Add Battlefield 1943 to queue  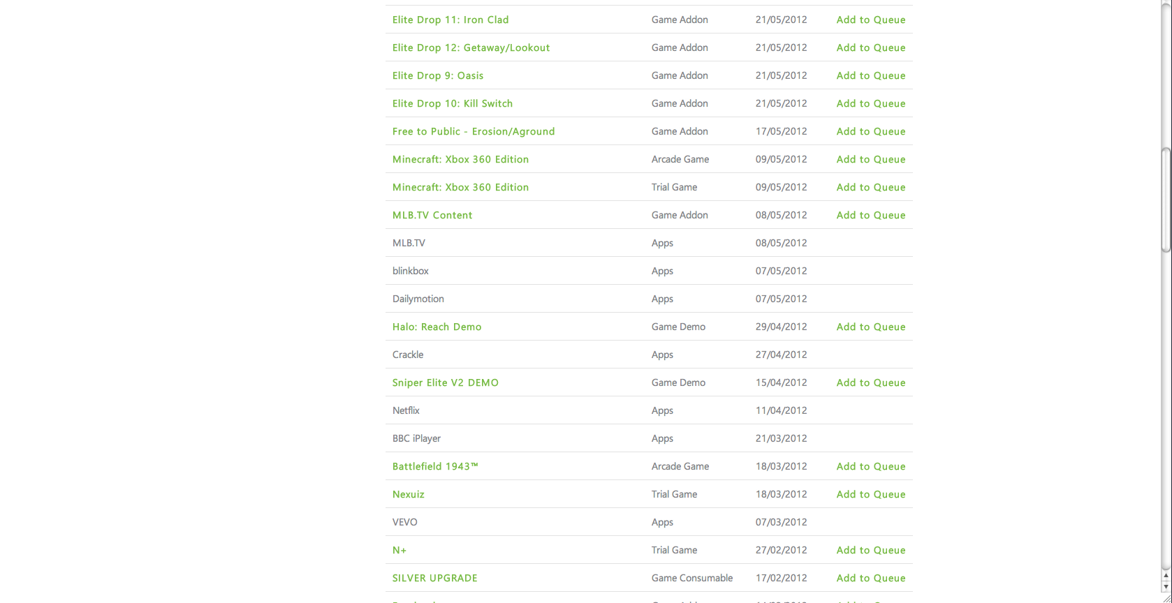[x=871, y=466]
